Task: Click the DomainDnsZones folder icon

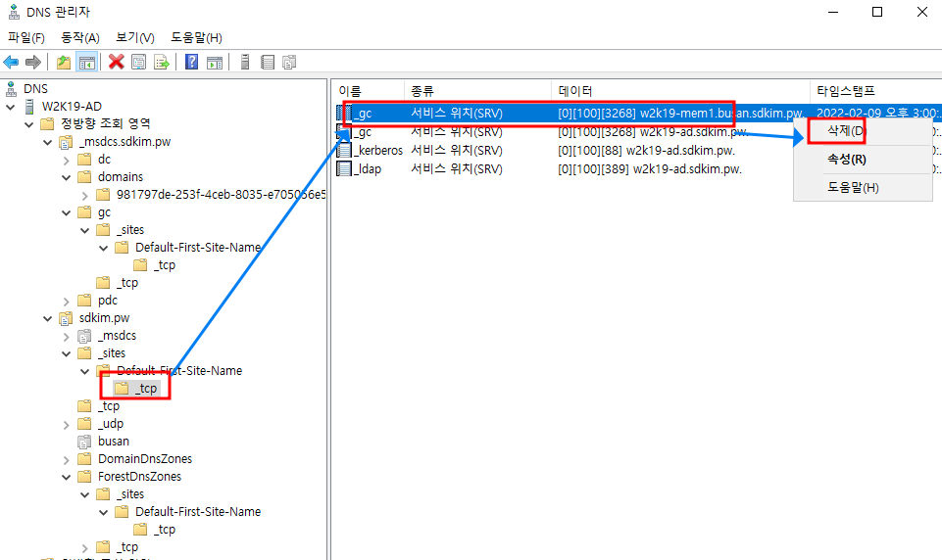Action: coord(84,459)
